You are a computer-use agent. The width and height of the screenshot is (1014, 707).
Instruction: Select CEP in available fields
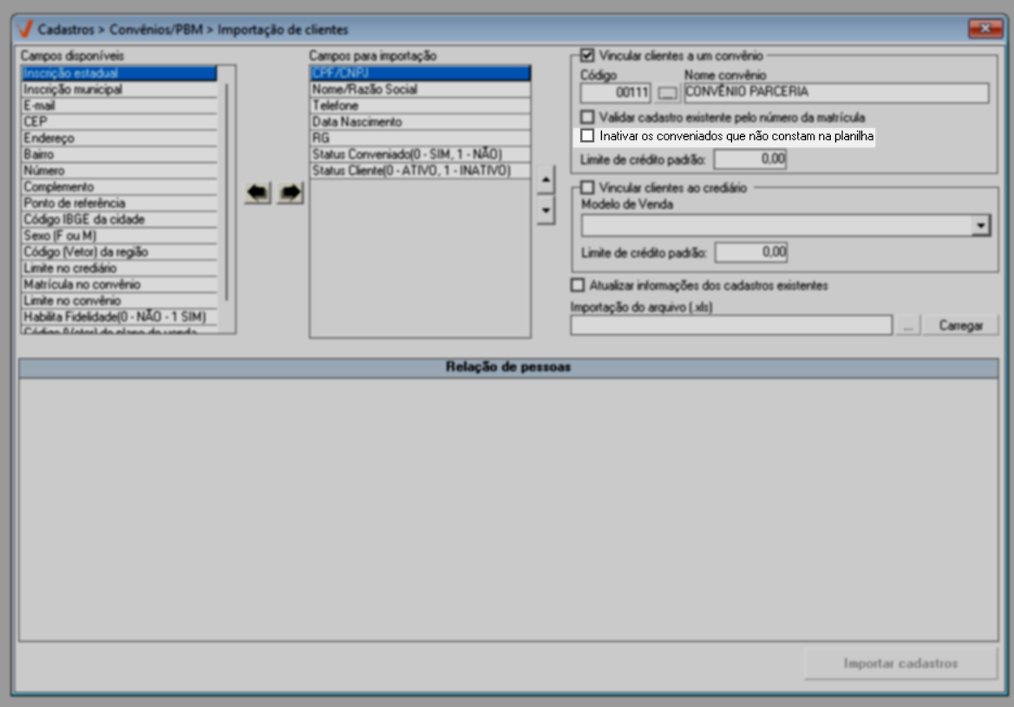pyautogui.click(x=119, y=121)
